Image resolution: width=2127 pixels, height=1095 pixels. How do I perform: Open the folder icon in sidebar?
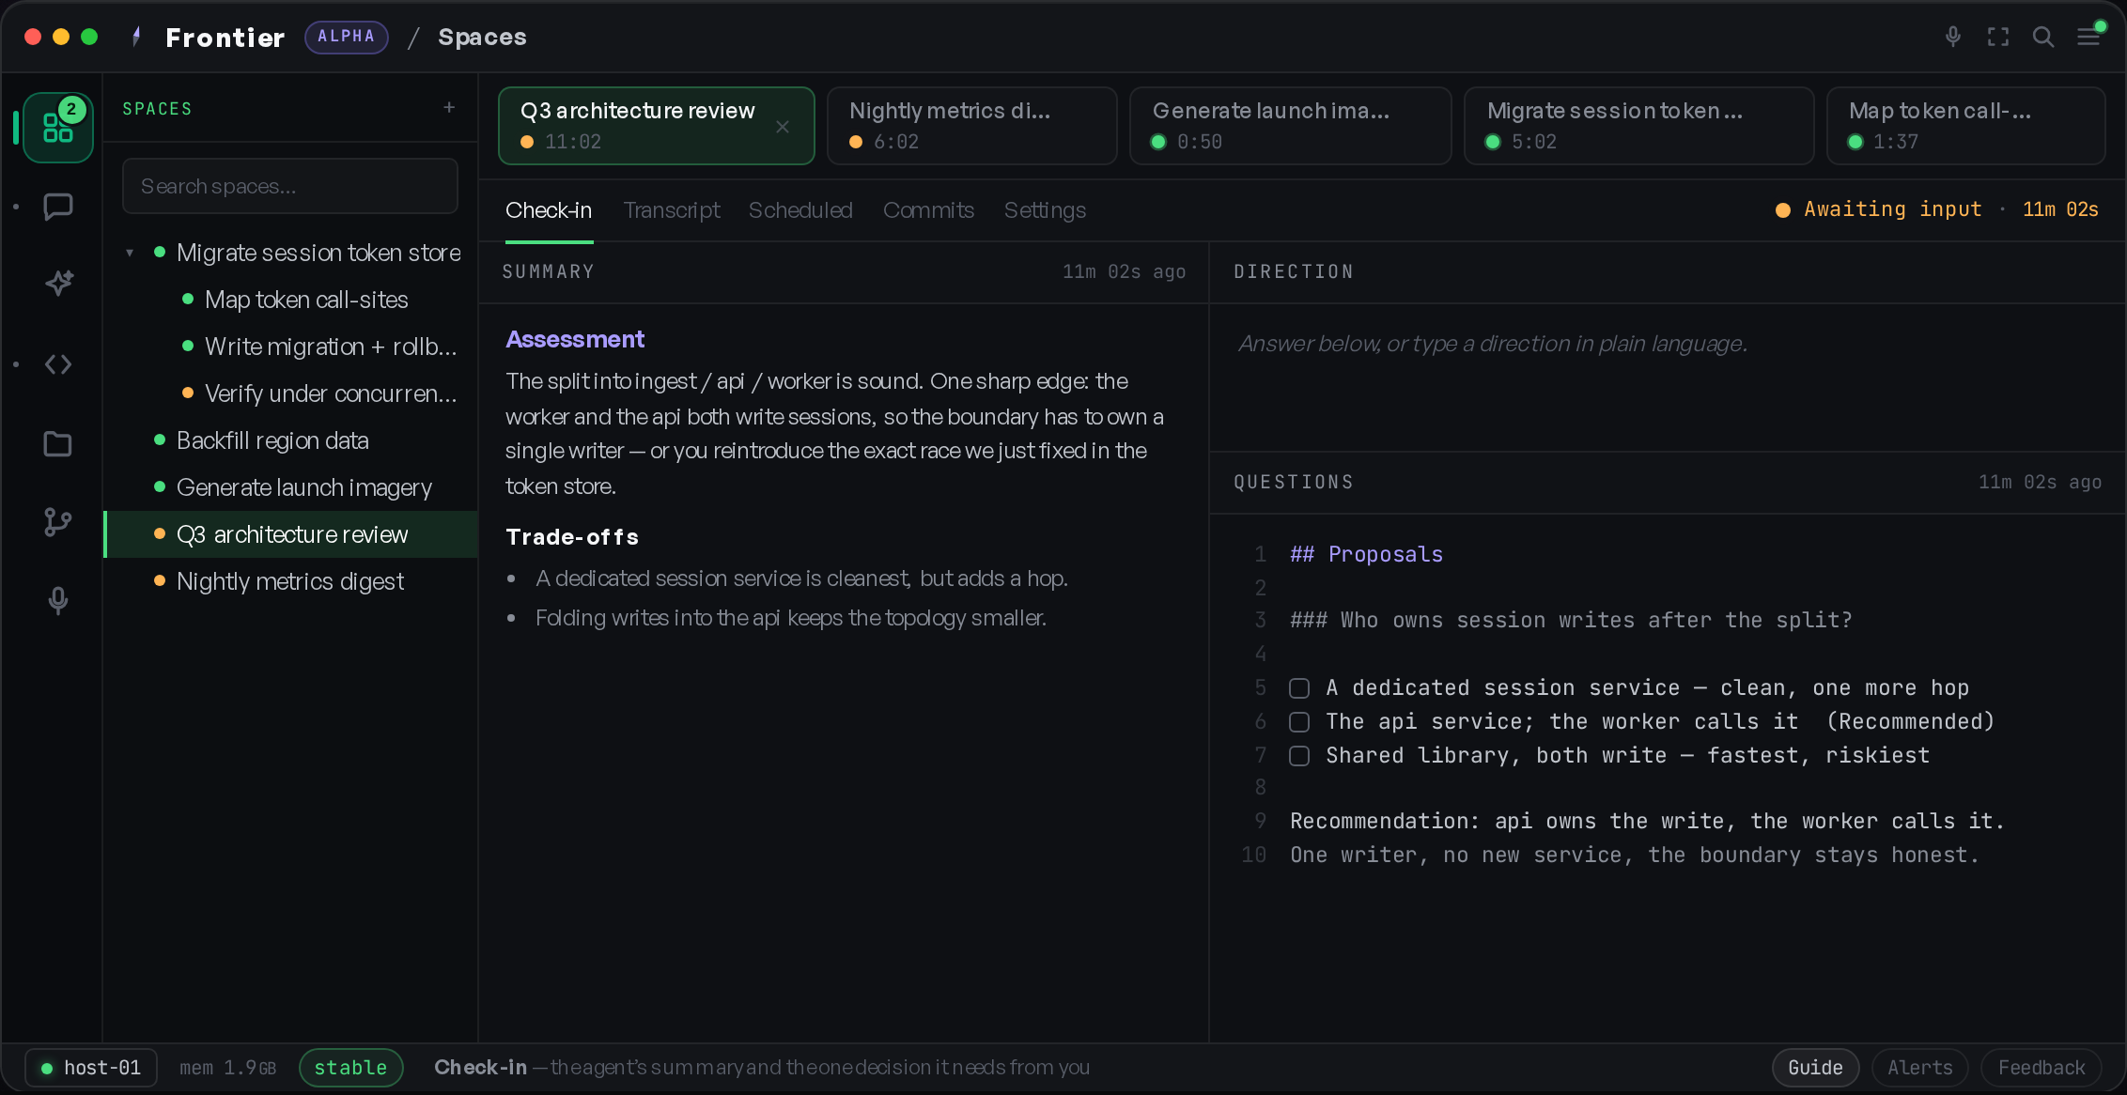tap(58, 443)
